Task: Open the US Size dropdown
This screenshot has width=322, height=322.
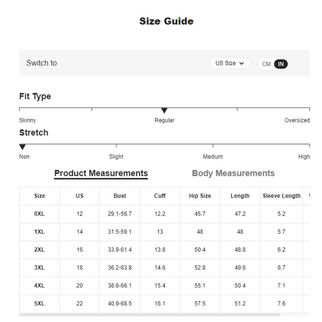Action: click(230, 63)
